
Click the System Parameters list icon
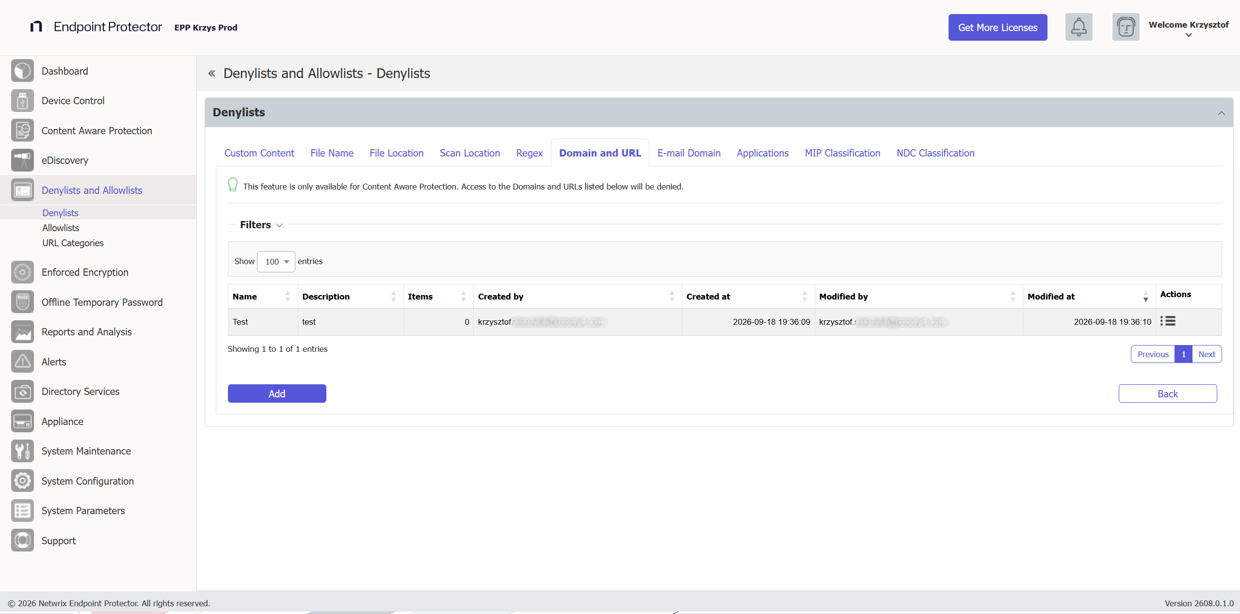click(x=22, y=511)
